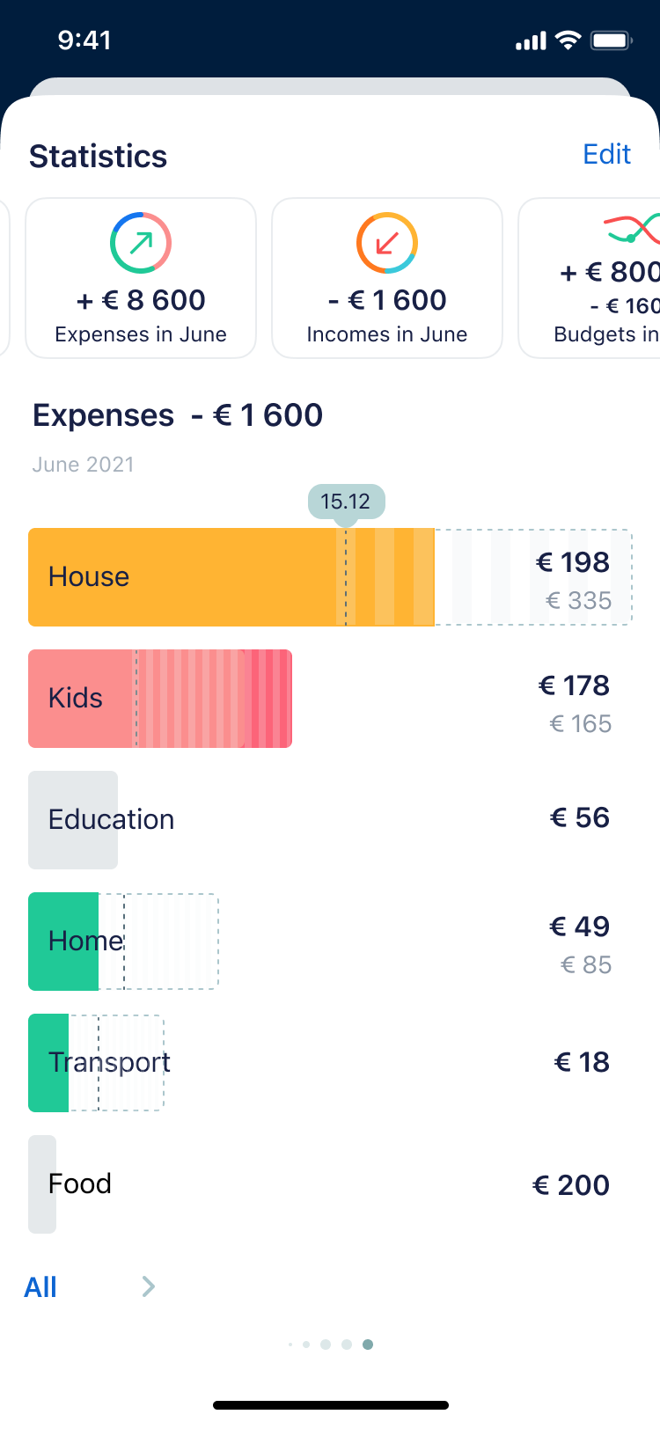The image size is (660, 1429).
Task: Select the green Home budget bar
Action: pos(63,942)
